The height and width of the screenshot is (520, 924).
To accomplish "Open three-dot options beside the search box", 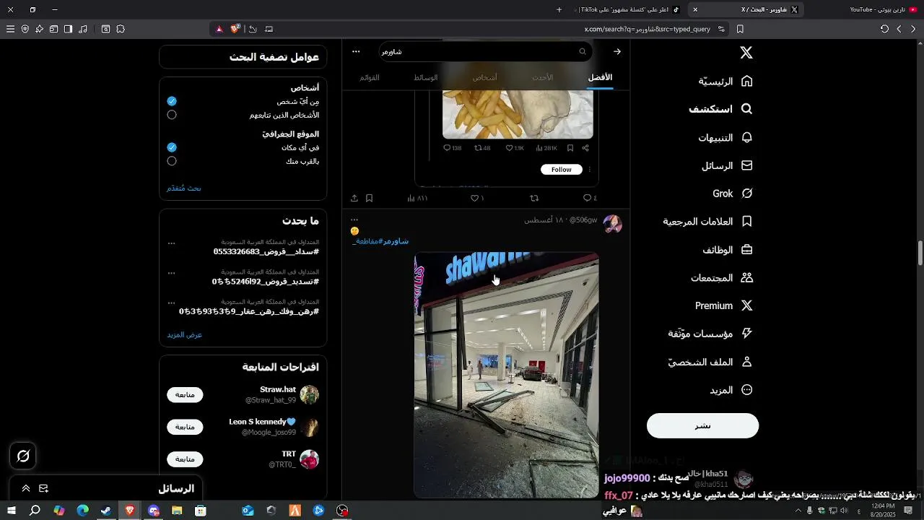I will click(x=356, y=51).
